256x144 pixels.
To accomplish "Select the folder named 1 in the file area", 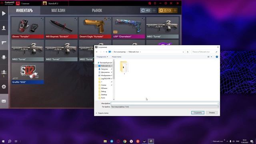I will 124,68.
